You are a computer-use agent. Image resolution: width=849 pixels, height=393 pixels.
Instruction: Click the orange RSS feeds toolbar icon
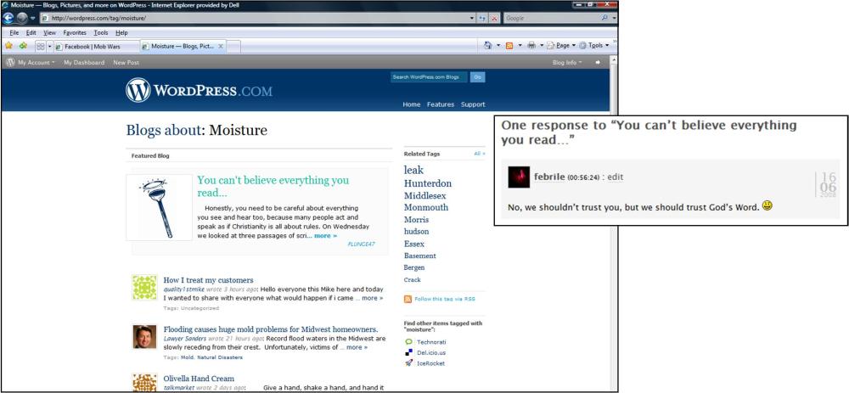[509, 46]
